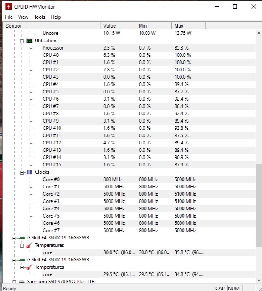This screenshot has height=291, width=262.
Task: Click the Sensor column header
Action: (52, 26)
